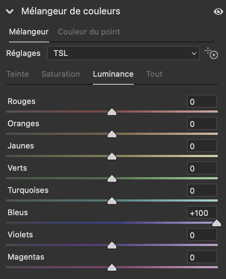Click the targeted adjustment tool icon
This screenshot has width=226, height=279.
tap(211, 53)
